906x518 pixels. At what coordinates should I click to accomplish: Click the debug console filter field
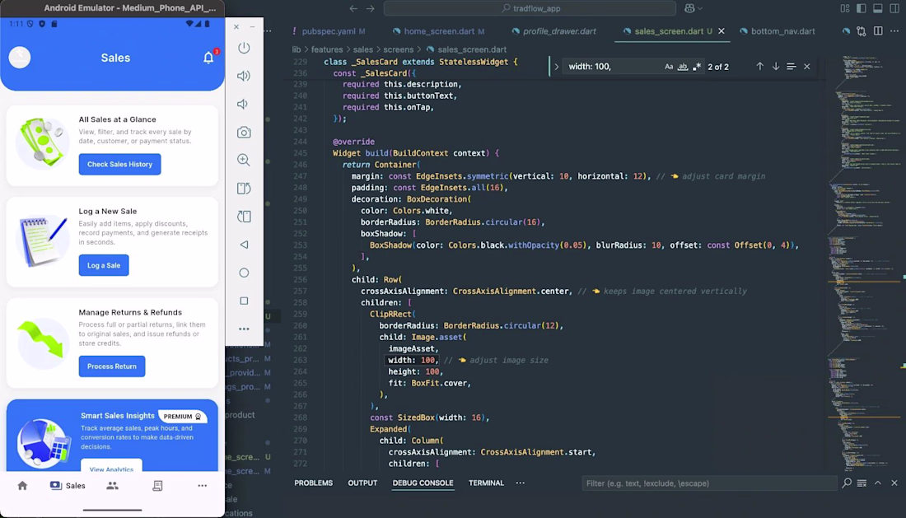(x=709, y=483)
